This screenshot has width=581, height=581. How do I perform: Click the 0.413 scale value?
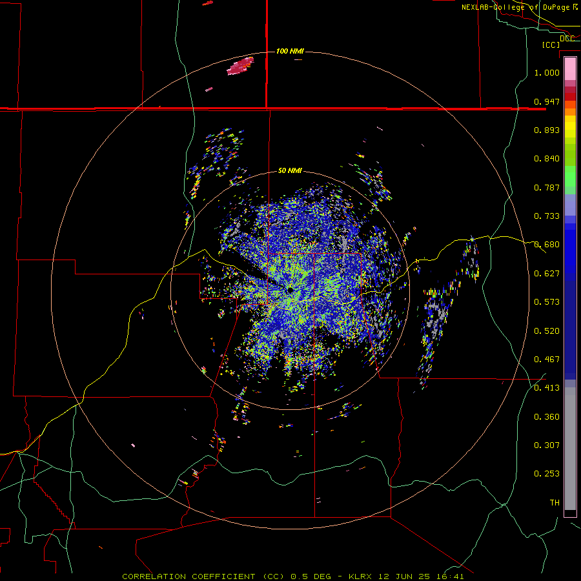(547, 388)
